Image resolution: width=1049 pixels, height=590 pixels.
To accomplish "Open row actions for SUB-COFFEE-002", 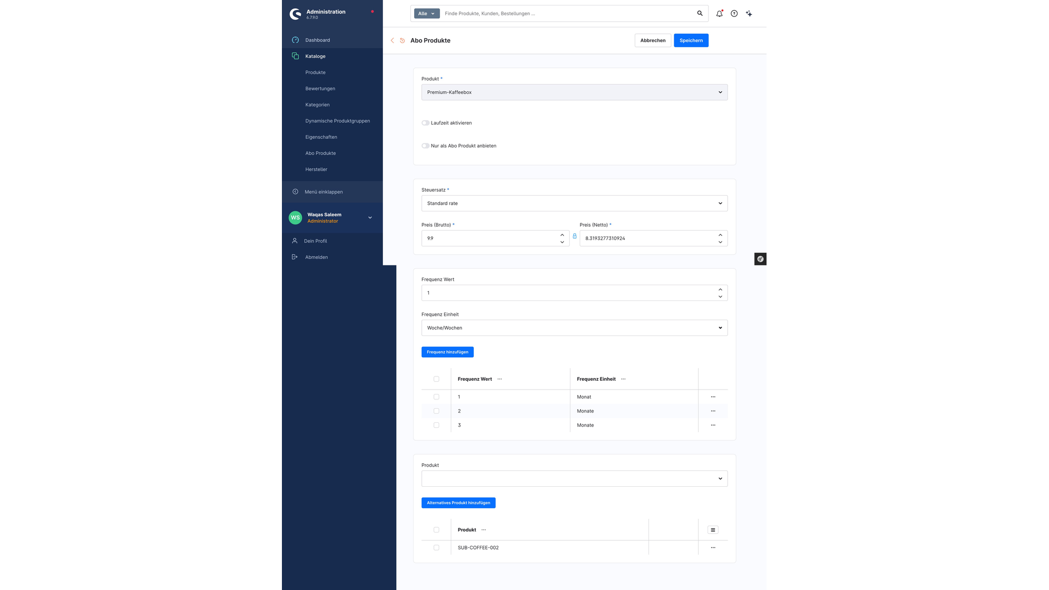I will [x=713, y=547].
